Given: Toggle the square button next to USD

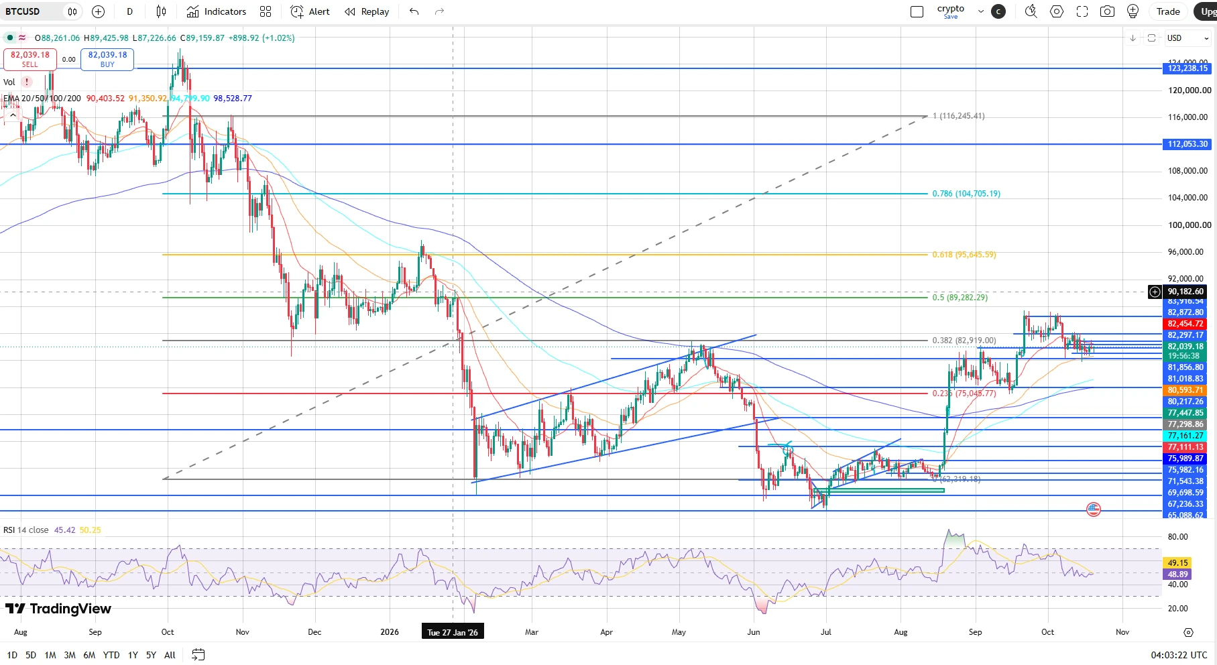Looking at the screenshot, I should (x=1151, y=38).
